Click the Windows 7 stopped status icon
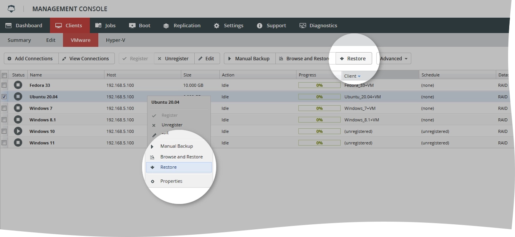Screen dimensions: 515x237 point(18,108)
